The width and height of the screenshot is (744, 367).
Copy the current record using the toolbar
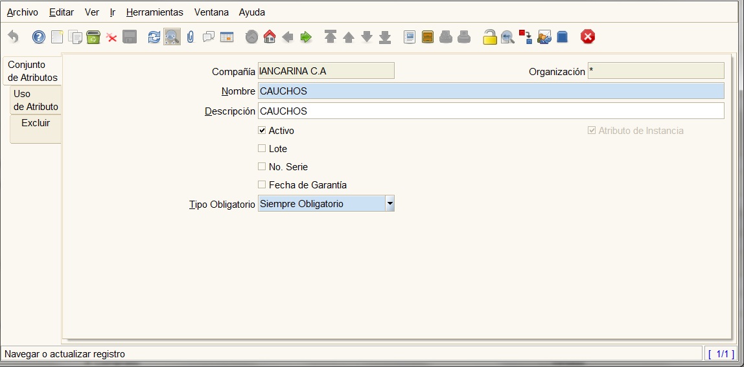[x=75, y=36]
